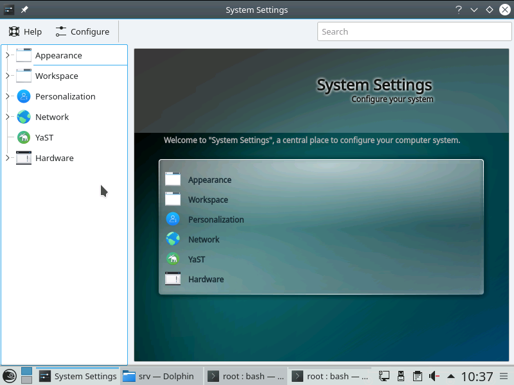Click the muted volume tray icon

point(434,376)
